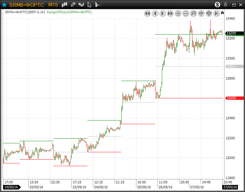Viewport: 245px width, 192px height.
Task: Change the M15 timeframe
Action: pyautogui.click(x=53, y=5)
